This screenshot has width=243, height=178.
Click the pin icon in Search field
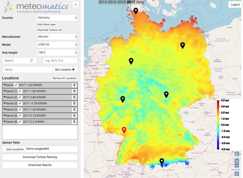click(32, 61)
